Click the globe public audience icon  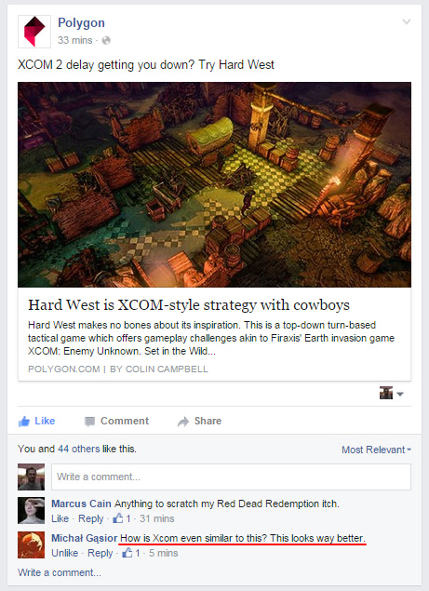tap(106, 40)
